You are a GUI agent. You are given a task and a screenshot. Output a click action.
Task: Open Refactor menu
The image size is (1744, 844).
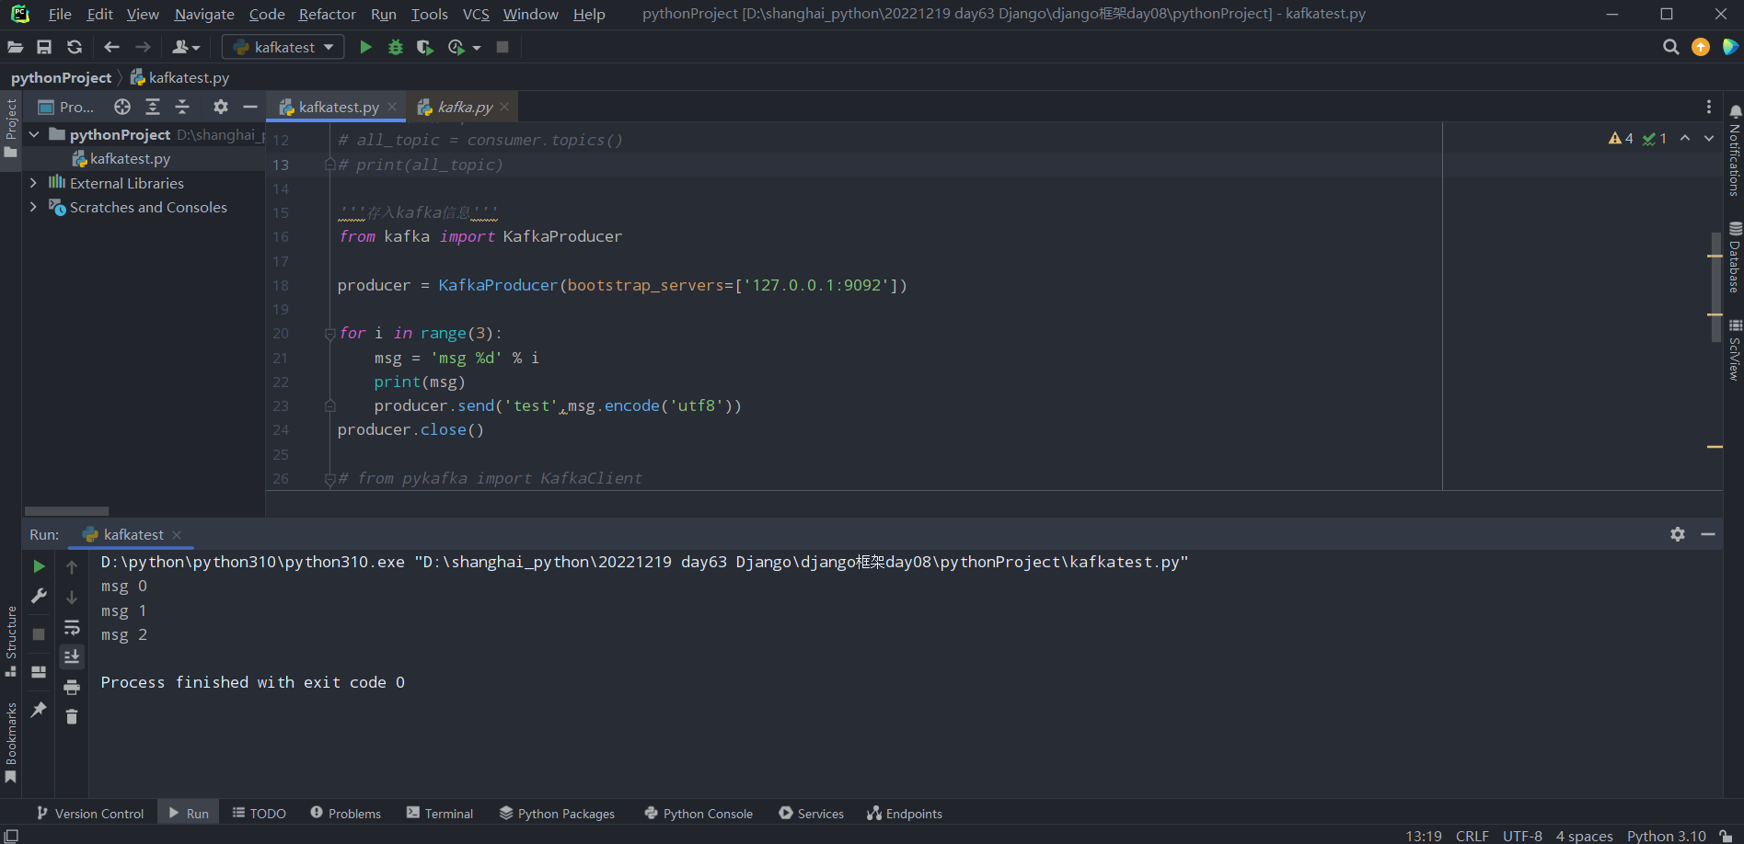pos(327,14)
